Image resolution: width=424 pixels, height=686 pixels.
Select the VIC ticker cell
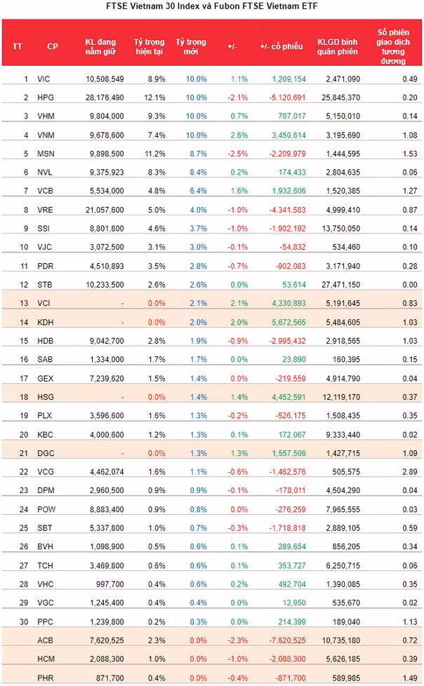[44, 79]
